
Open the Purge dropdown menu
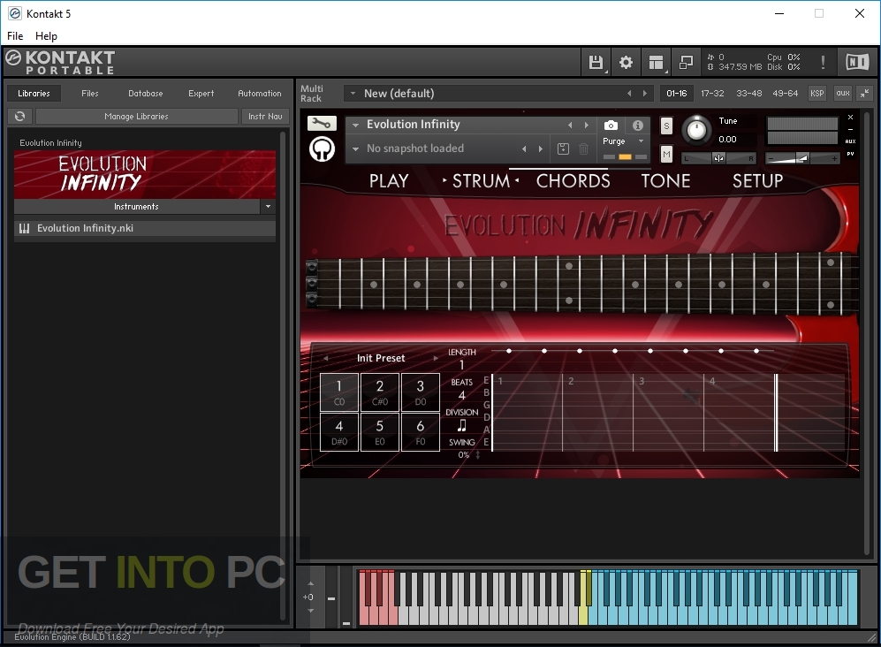tap(623, 141)
